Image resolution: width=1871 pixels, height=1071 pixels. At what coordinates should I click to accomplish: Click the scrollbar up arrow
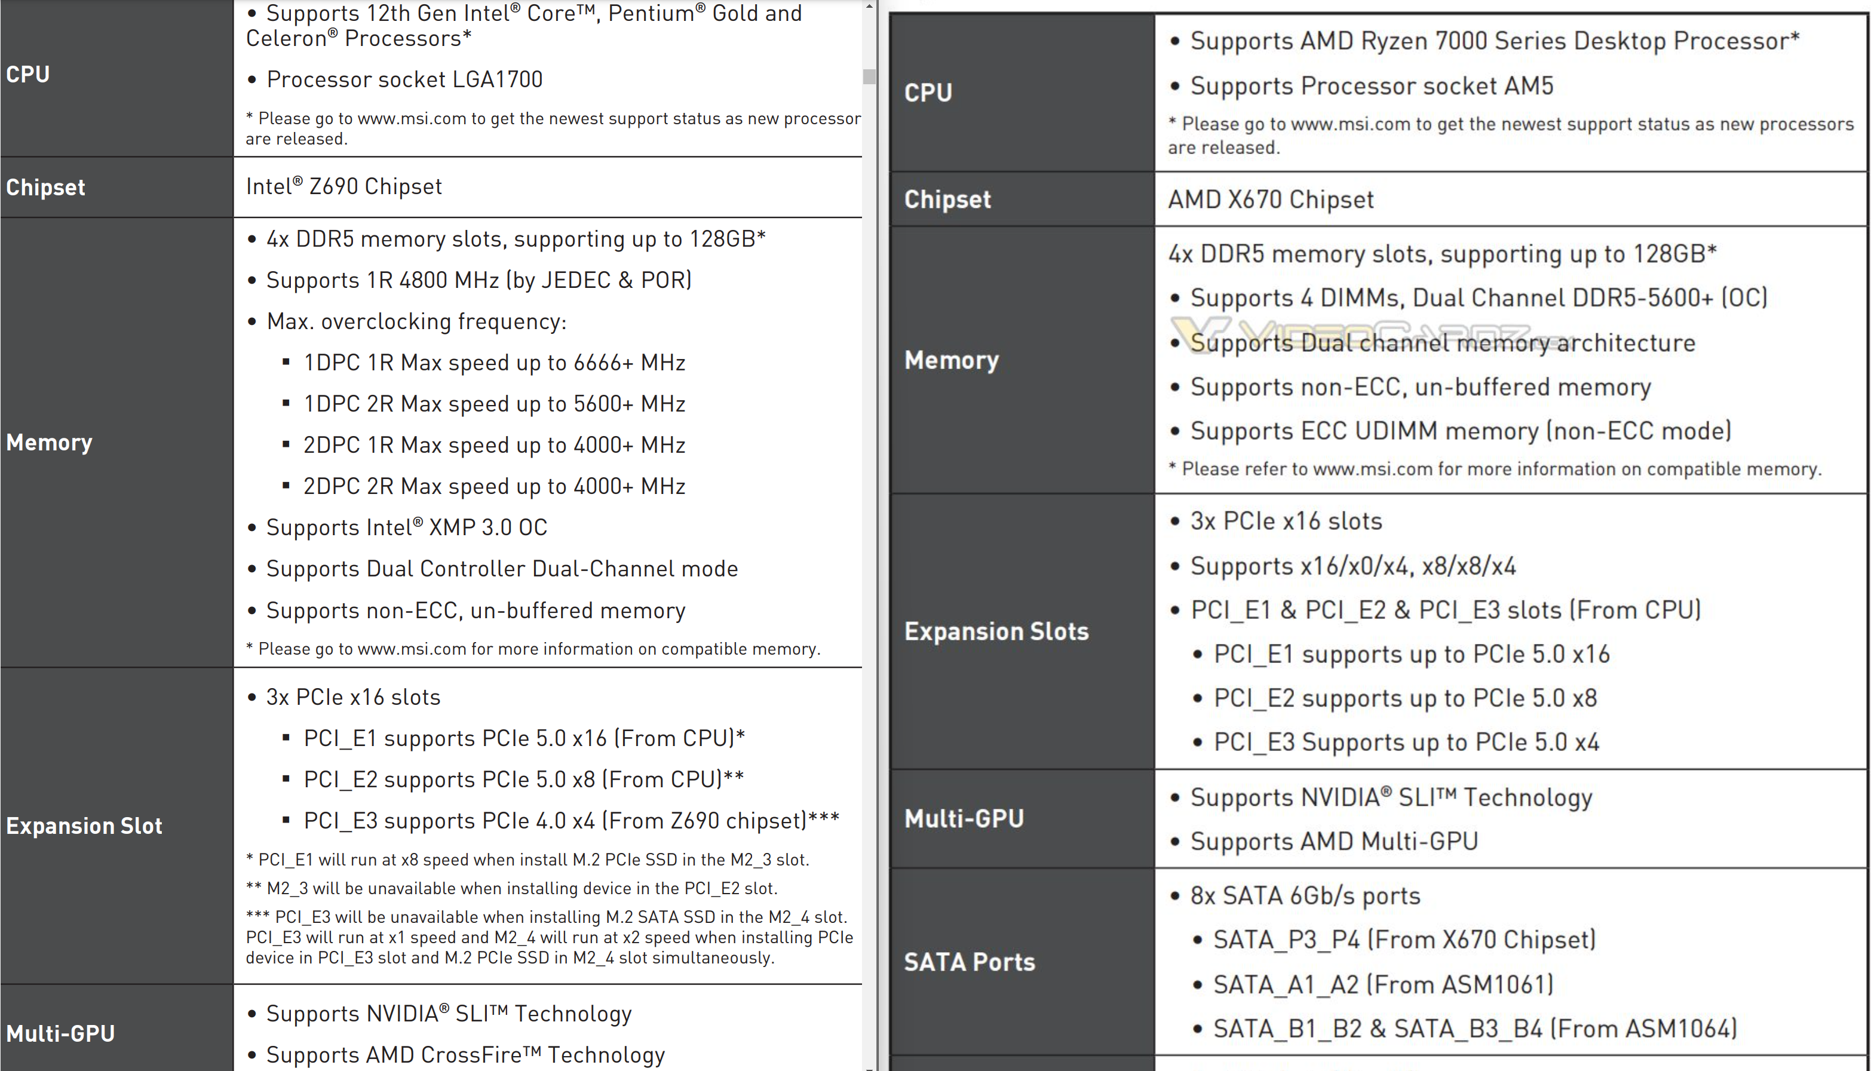pyautogui.click(x=869, y=6)
